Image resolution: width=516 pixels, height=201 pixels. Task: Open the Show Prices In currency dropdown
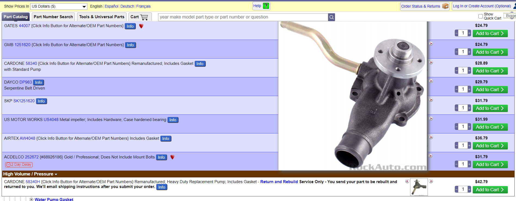(59, 6)
